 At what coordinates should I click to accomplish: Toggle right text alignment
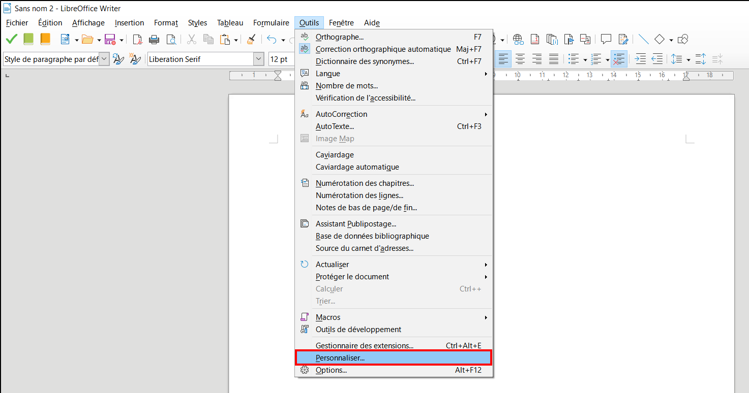pyautogui.click(x=537, y=59)
